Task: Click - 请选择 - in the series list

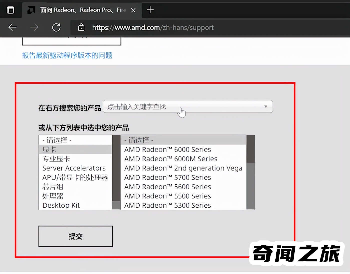Action: (184, 140)
